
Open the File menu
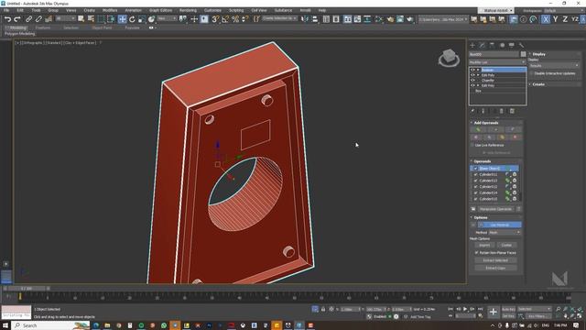tap(6, 10)
